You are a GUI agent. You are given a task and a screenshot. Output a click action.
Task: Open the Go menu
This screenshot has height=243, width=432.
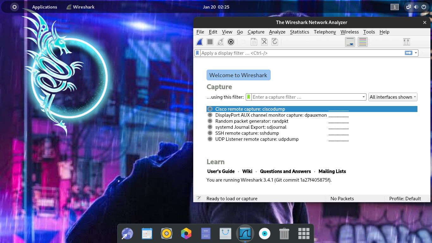[x=240, y=32]
